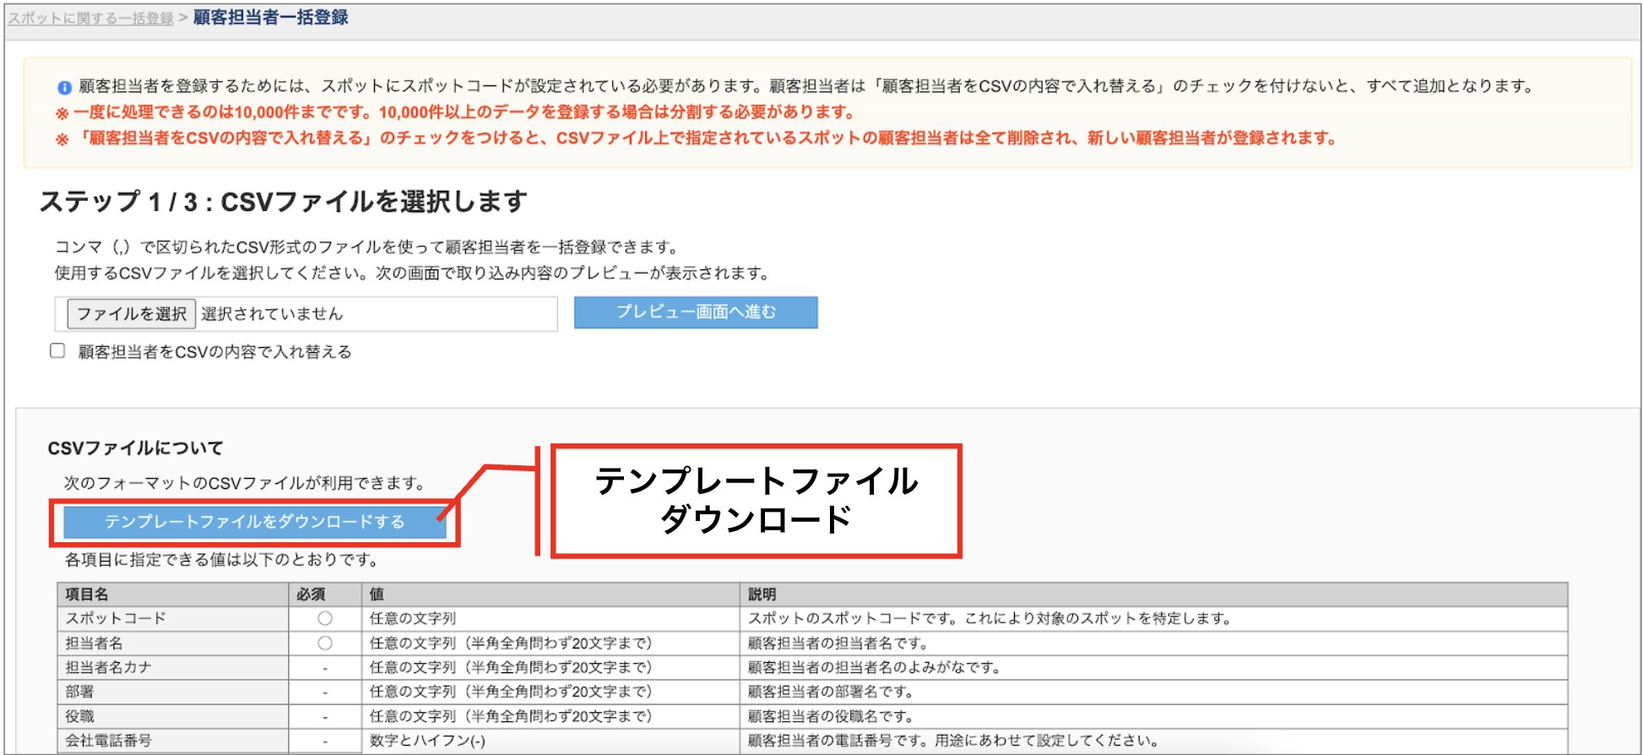The height and width of the screenshot is (755, 1643).
Task: Click the description 顧客担当者の担当者名です。
Action: point(838,644)
